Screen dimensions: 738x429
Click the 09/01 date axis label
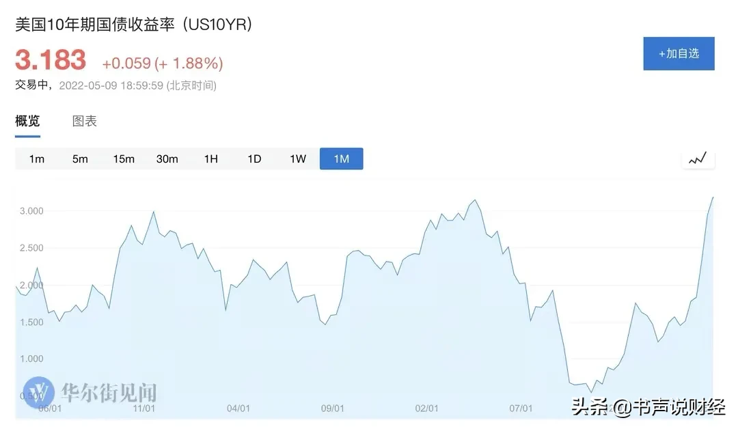pos(332,409)
